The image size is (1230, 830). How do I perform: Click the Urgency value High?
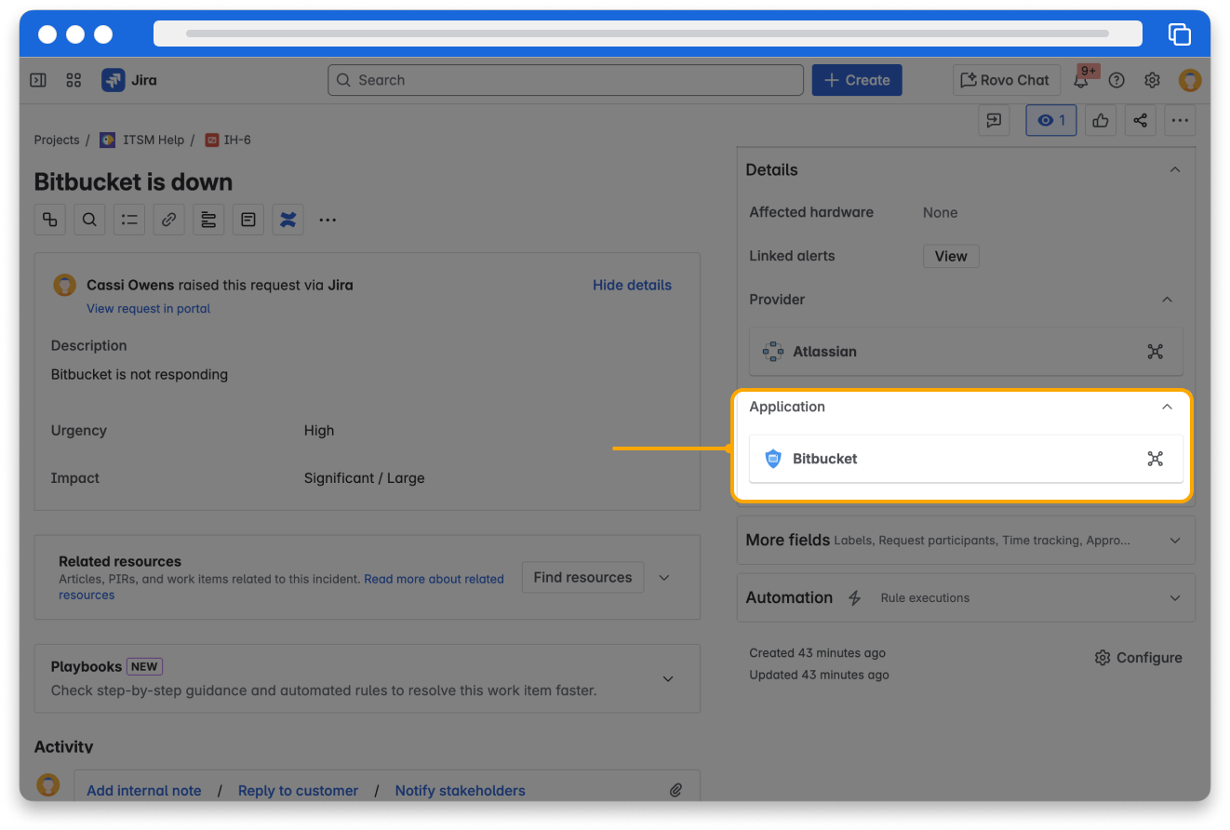click(x=319, y=431)
